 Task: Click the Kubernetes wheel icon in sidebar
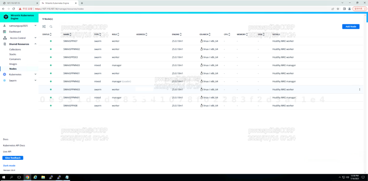5,74
